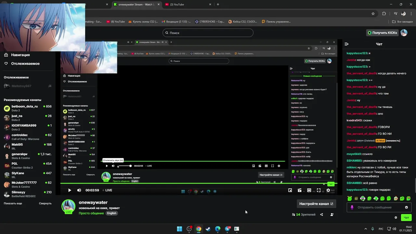Open IGORYAMBA999 channel
The image size is (416, 234).
[28, 127]
